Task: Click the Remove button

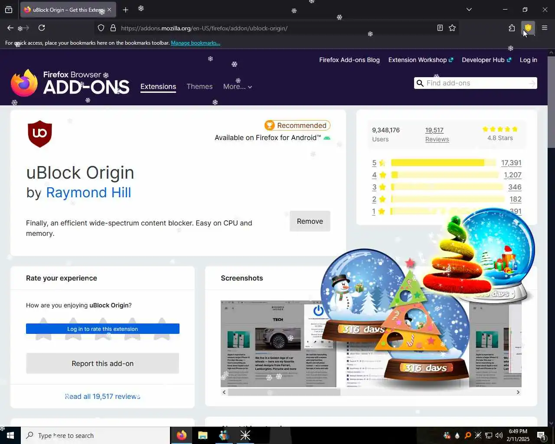Action: point(310,221)
